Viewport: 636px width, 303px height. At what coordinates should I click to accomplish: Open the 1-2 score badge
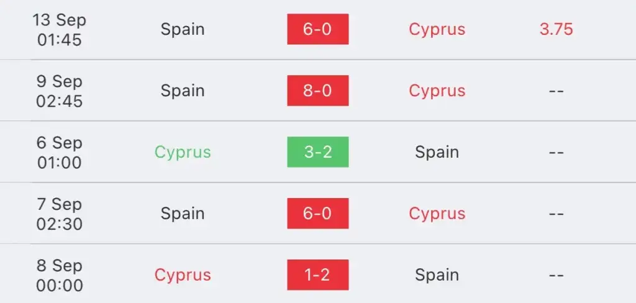point(317,275)
